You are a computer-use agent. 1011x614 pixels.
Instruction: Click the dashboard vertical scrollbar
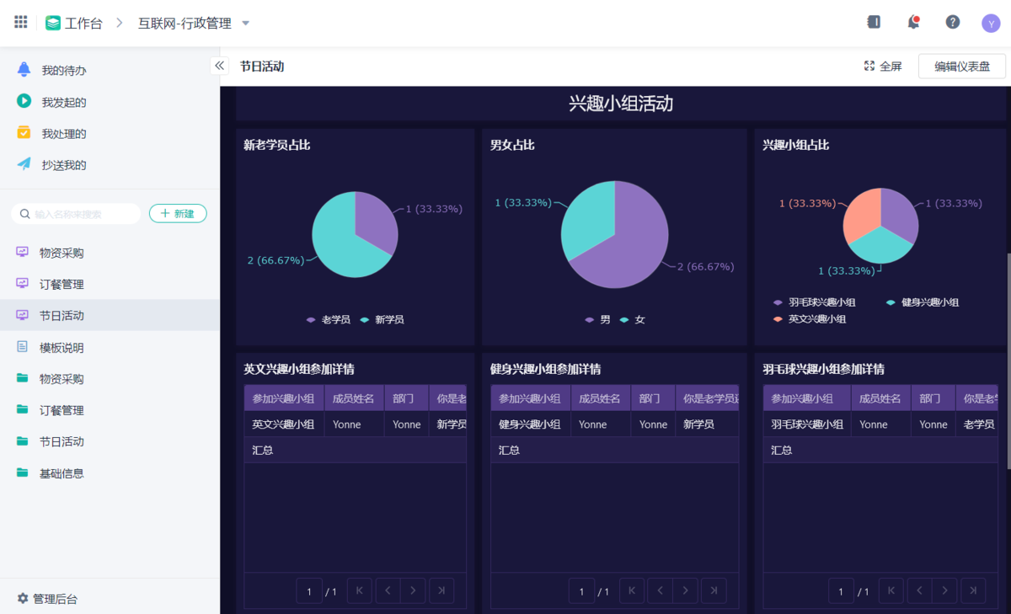[1008, 360]
